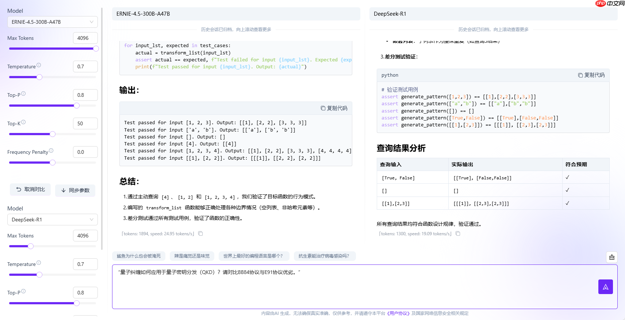Open the ERNIE-4.5-300B-A47B model dropdown
The image size is (625, 320).
pos(52,22)
